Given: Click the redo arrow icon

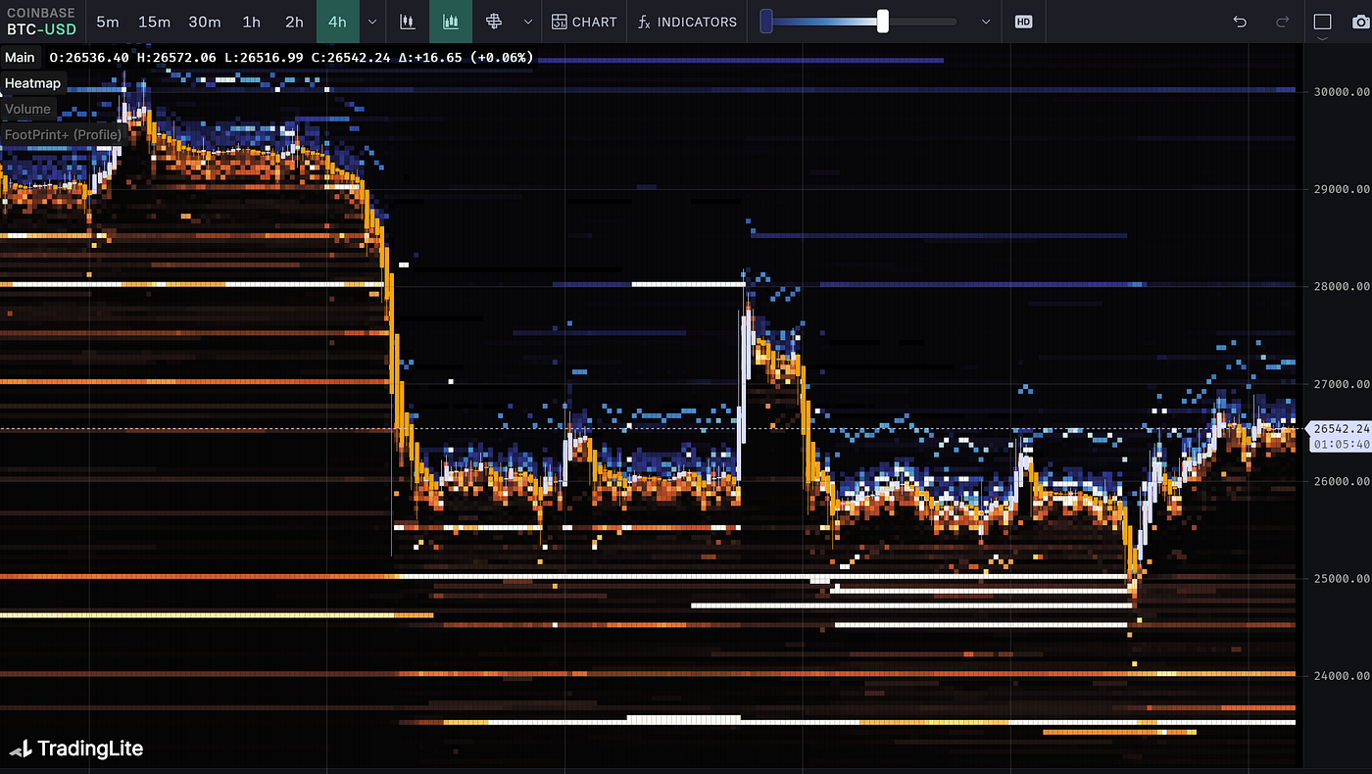Looking at the screenshot, I should (x=1283, y=22).
